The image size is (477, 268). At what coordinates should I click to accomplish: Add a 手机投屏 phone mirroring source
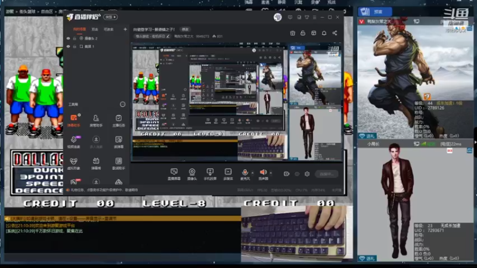coord(210,174)
